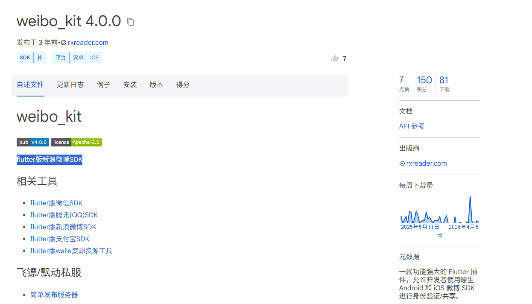Switch to the 更新日志 tab
The width and height of the screenshot is (532, 304).
click(x=70, y=85)
